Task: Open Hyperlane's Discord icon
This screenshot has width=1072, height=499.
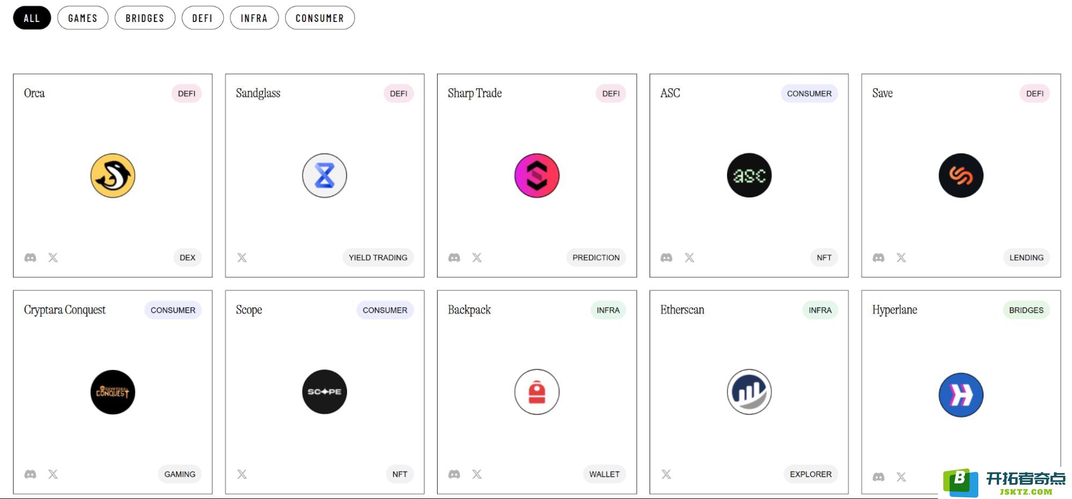Action: [x=878, y=477]
